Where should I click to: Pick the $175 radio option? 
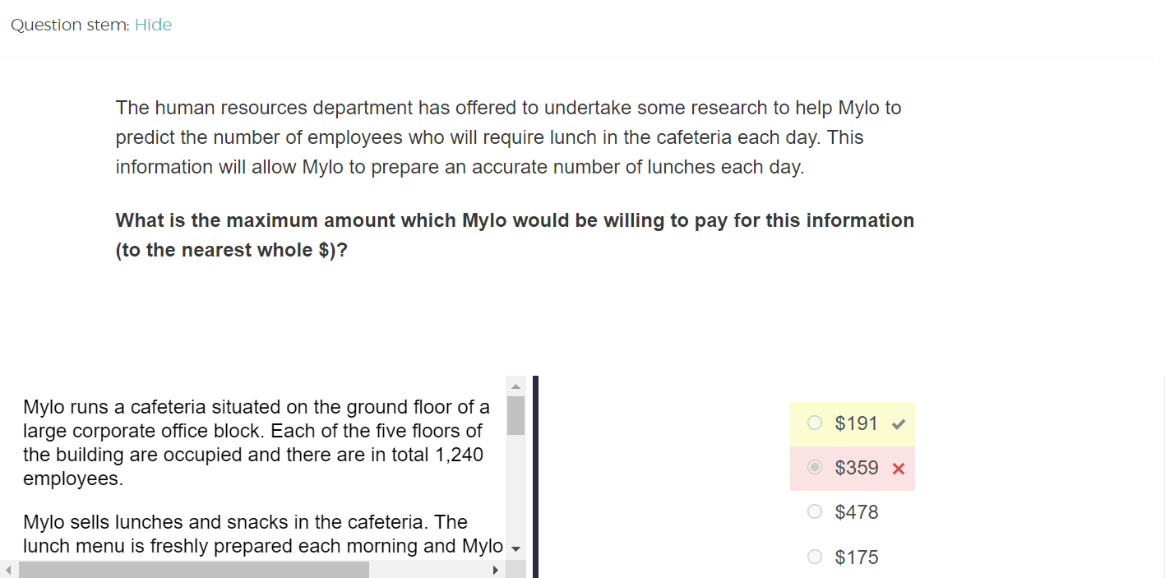point(815,557)
